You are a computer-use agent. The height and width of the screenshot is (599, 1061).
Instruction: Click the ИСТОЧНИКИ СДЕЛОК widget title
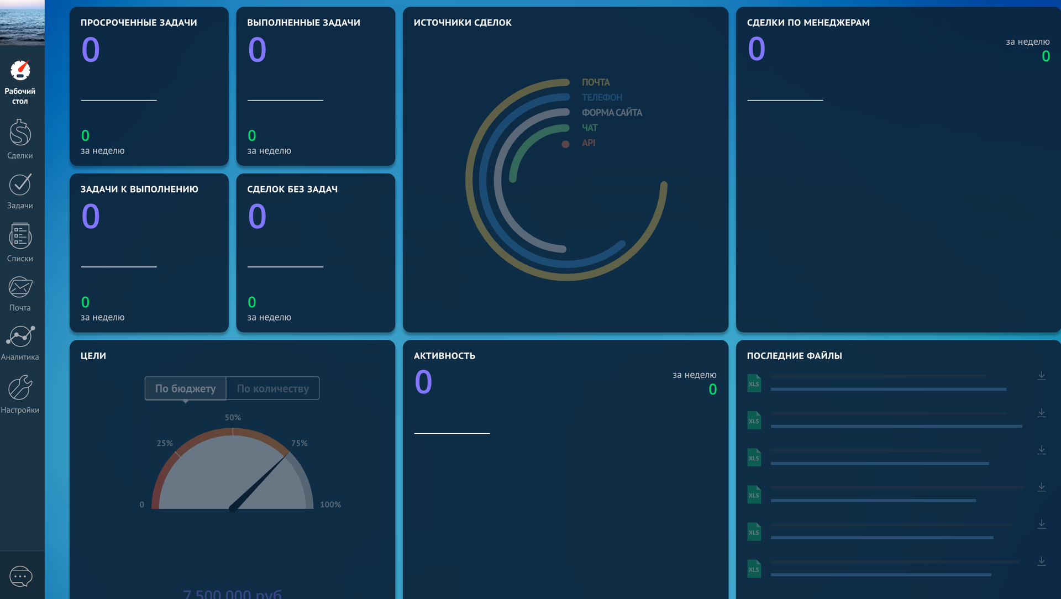(463, 23)
